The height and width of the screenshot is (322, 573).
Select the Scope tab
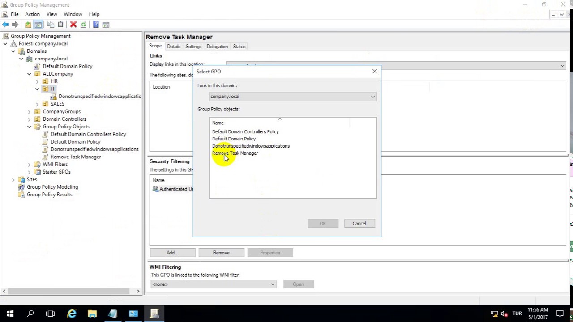pyautogui.click(x=155, y=46)
